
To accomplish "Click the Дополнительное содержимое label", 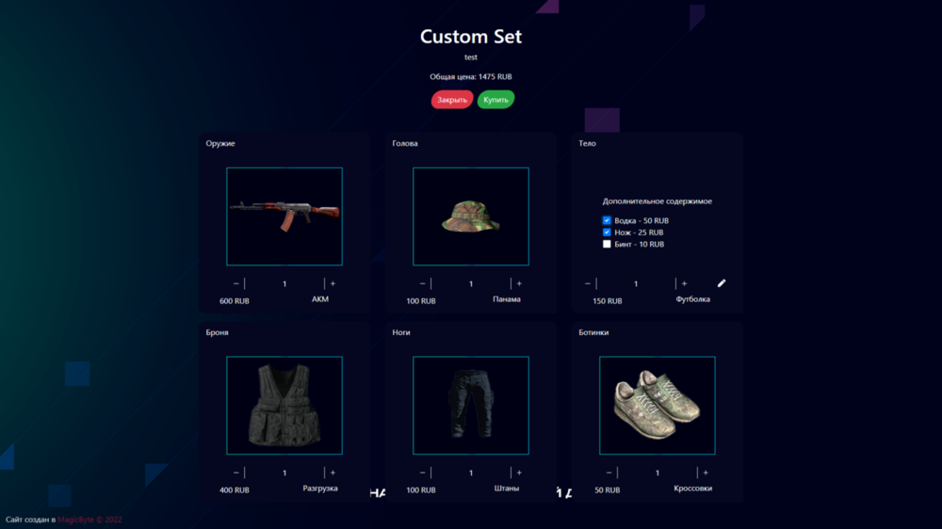I will click(658, 201).
